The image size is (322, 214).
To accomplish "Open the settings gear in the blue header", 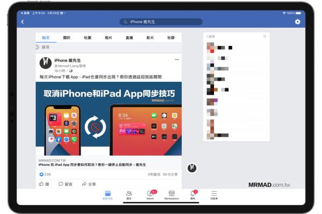I will pyautogui.click(x=297, y=22).
